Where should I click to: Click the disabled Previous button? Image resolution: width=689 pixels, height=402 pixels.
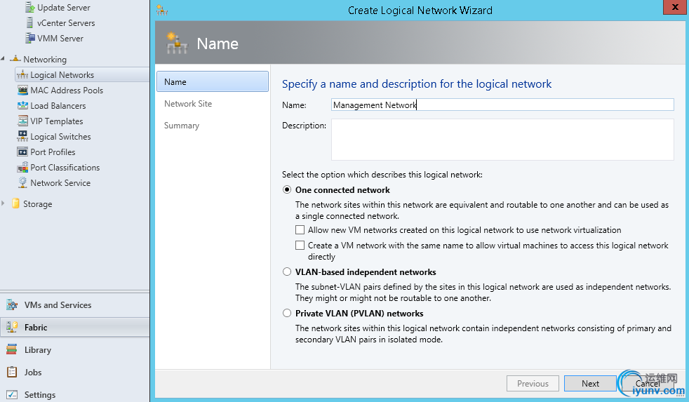(x=533, y=384)
